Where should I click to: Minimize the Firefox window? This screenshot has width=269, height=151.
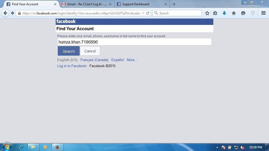tap(245, 2)
